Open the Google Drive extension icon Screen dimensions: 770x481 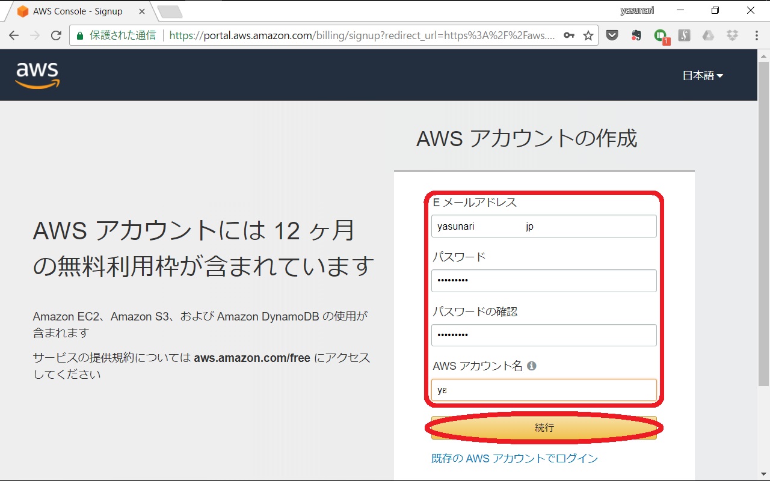(x=708, y=35)
